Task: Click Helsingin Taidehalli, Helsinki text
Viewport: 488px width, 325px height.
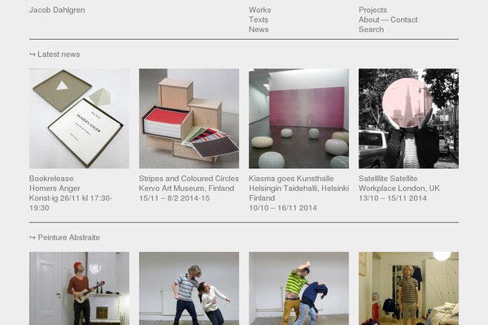Action: pyautogui.click(x=298, y=188)
